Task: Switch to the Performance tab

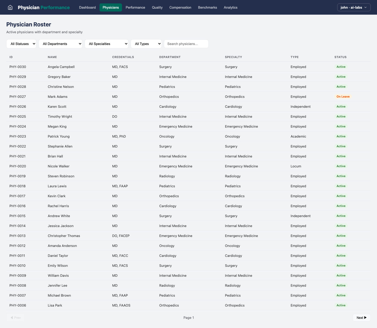Action: click(x=135, y=7)
